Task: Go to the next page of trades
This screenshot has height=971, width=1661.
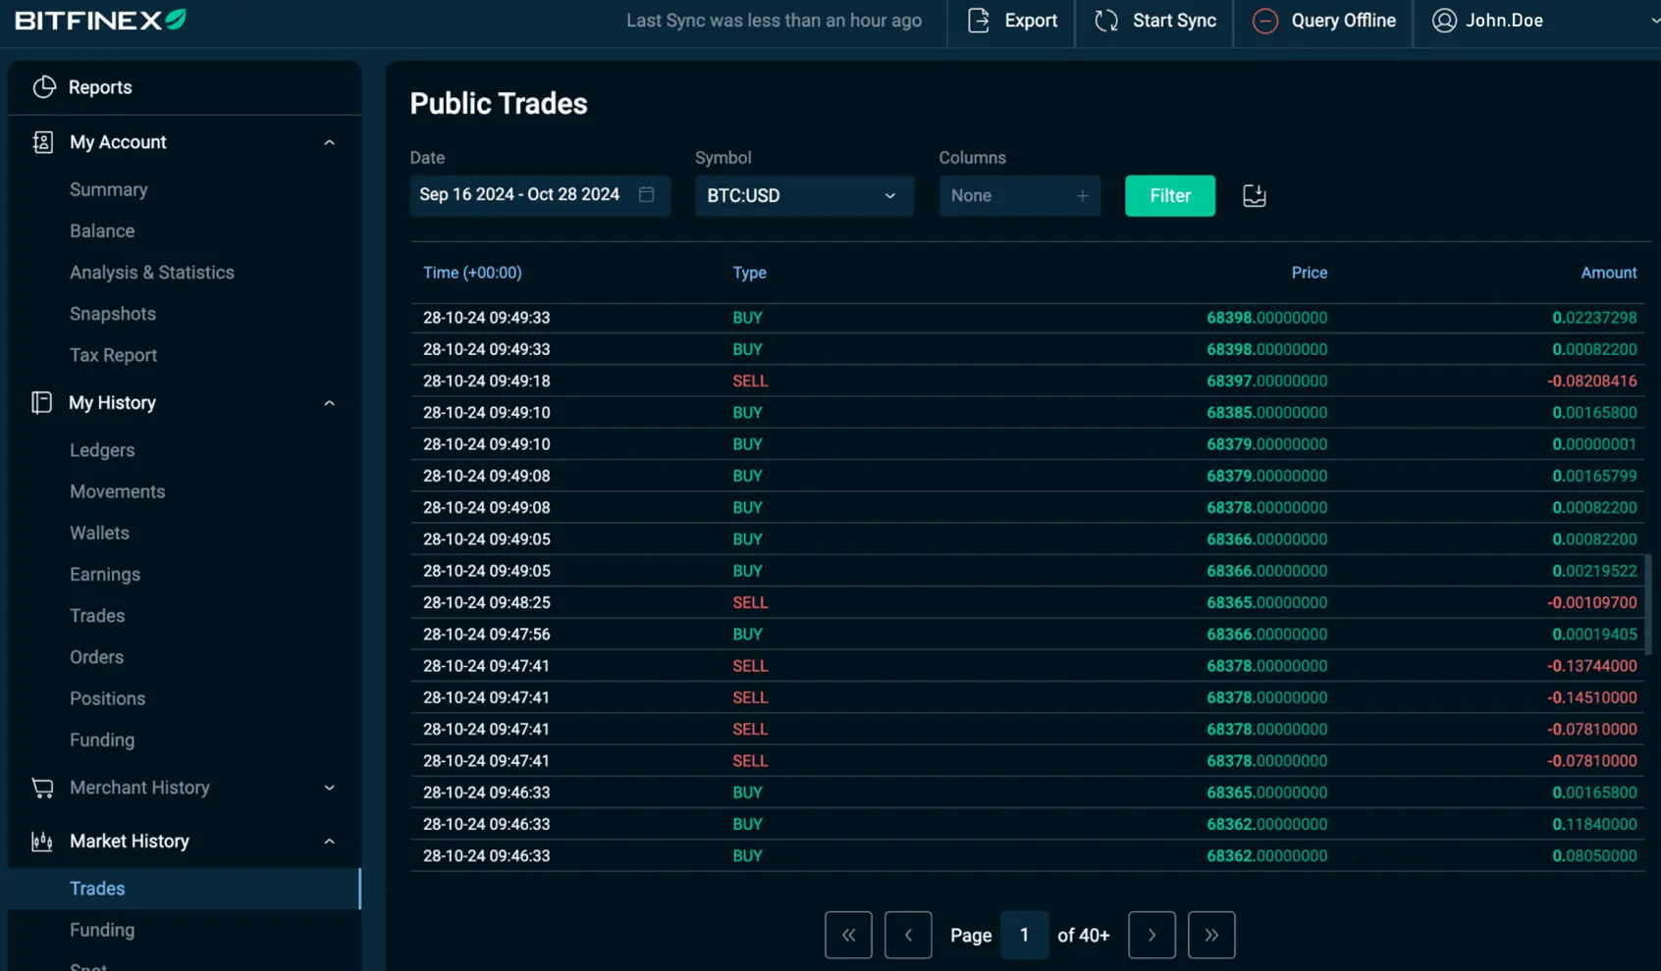Action: [1152, 935]
